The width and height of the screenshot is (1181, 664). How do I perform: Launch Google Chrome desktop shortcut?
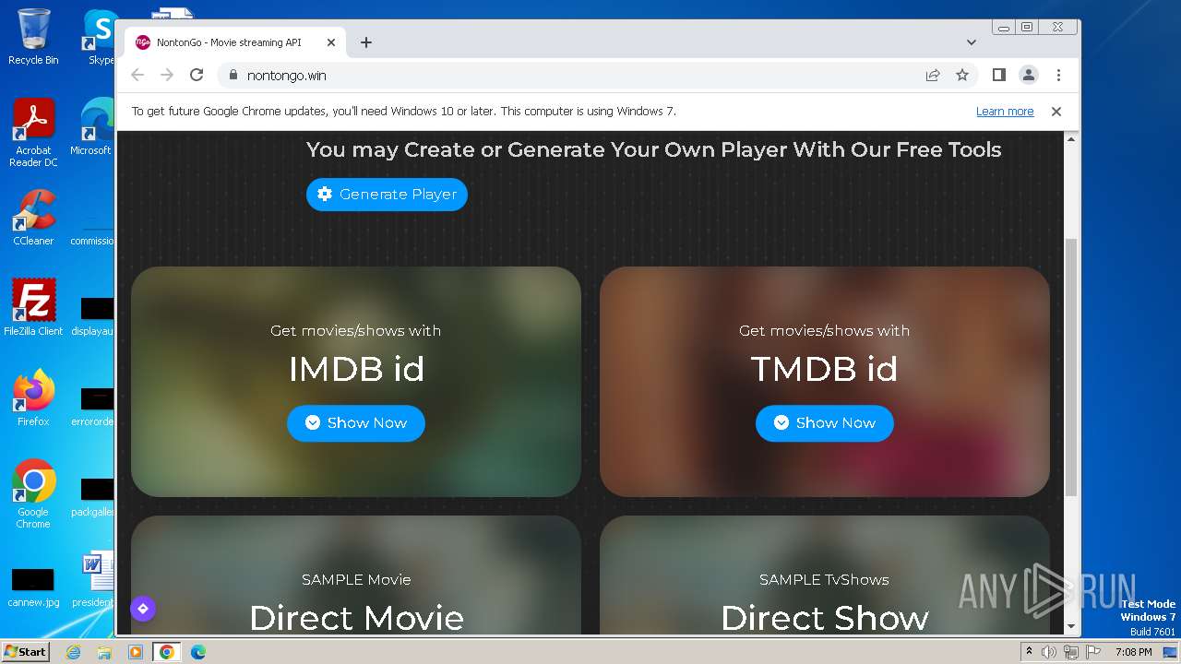coord(33,494)
